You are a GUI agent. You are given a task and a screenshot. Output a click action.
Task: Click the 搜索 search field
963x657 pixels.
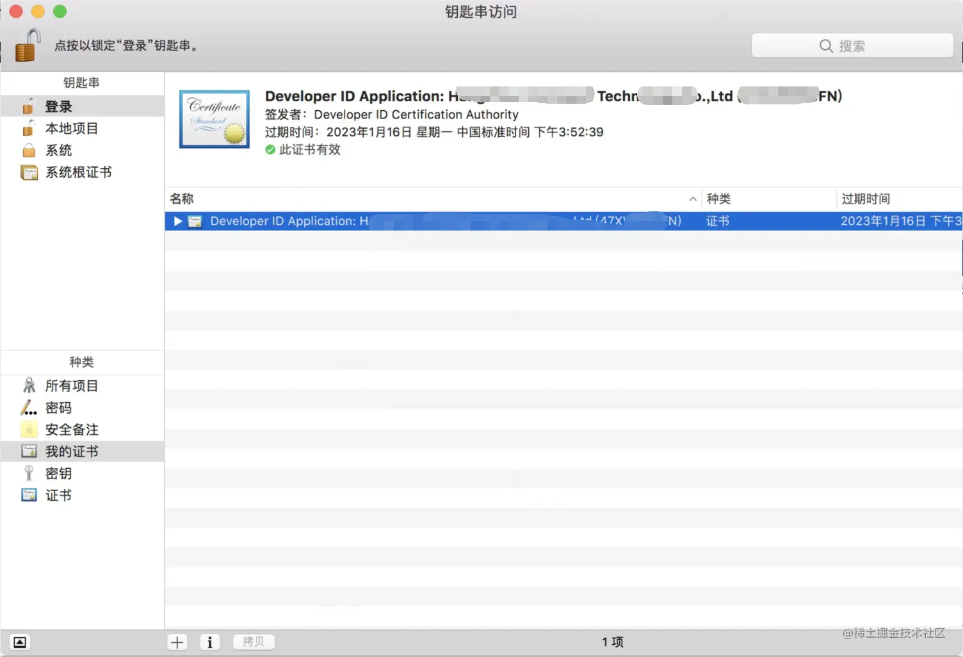[x=852, y=46]
